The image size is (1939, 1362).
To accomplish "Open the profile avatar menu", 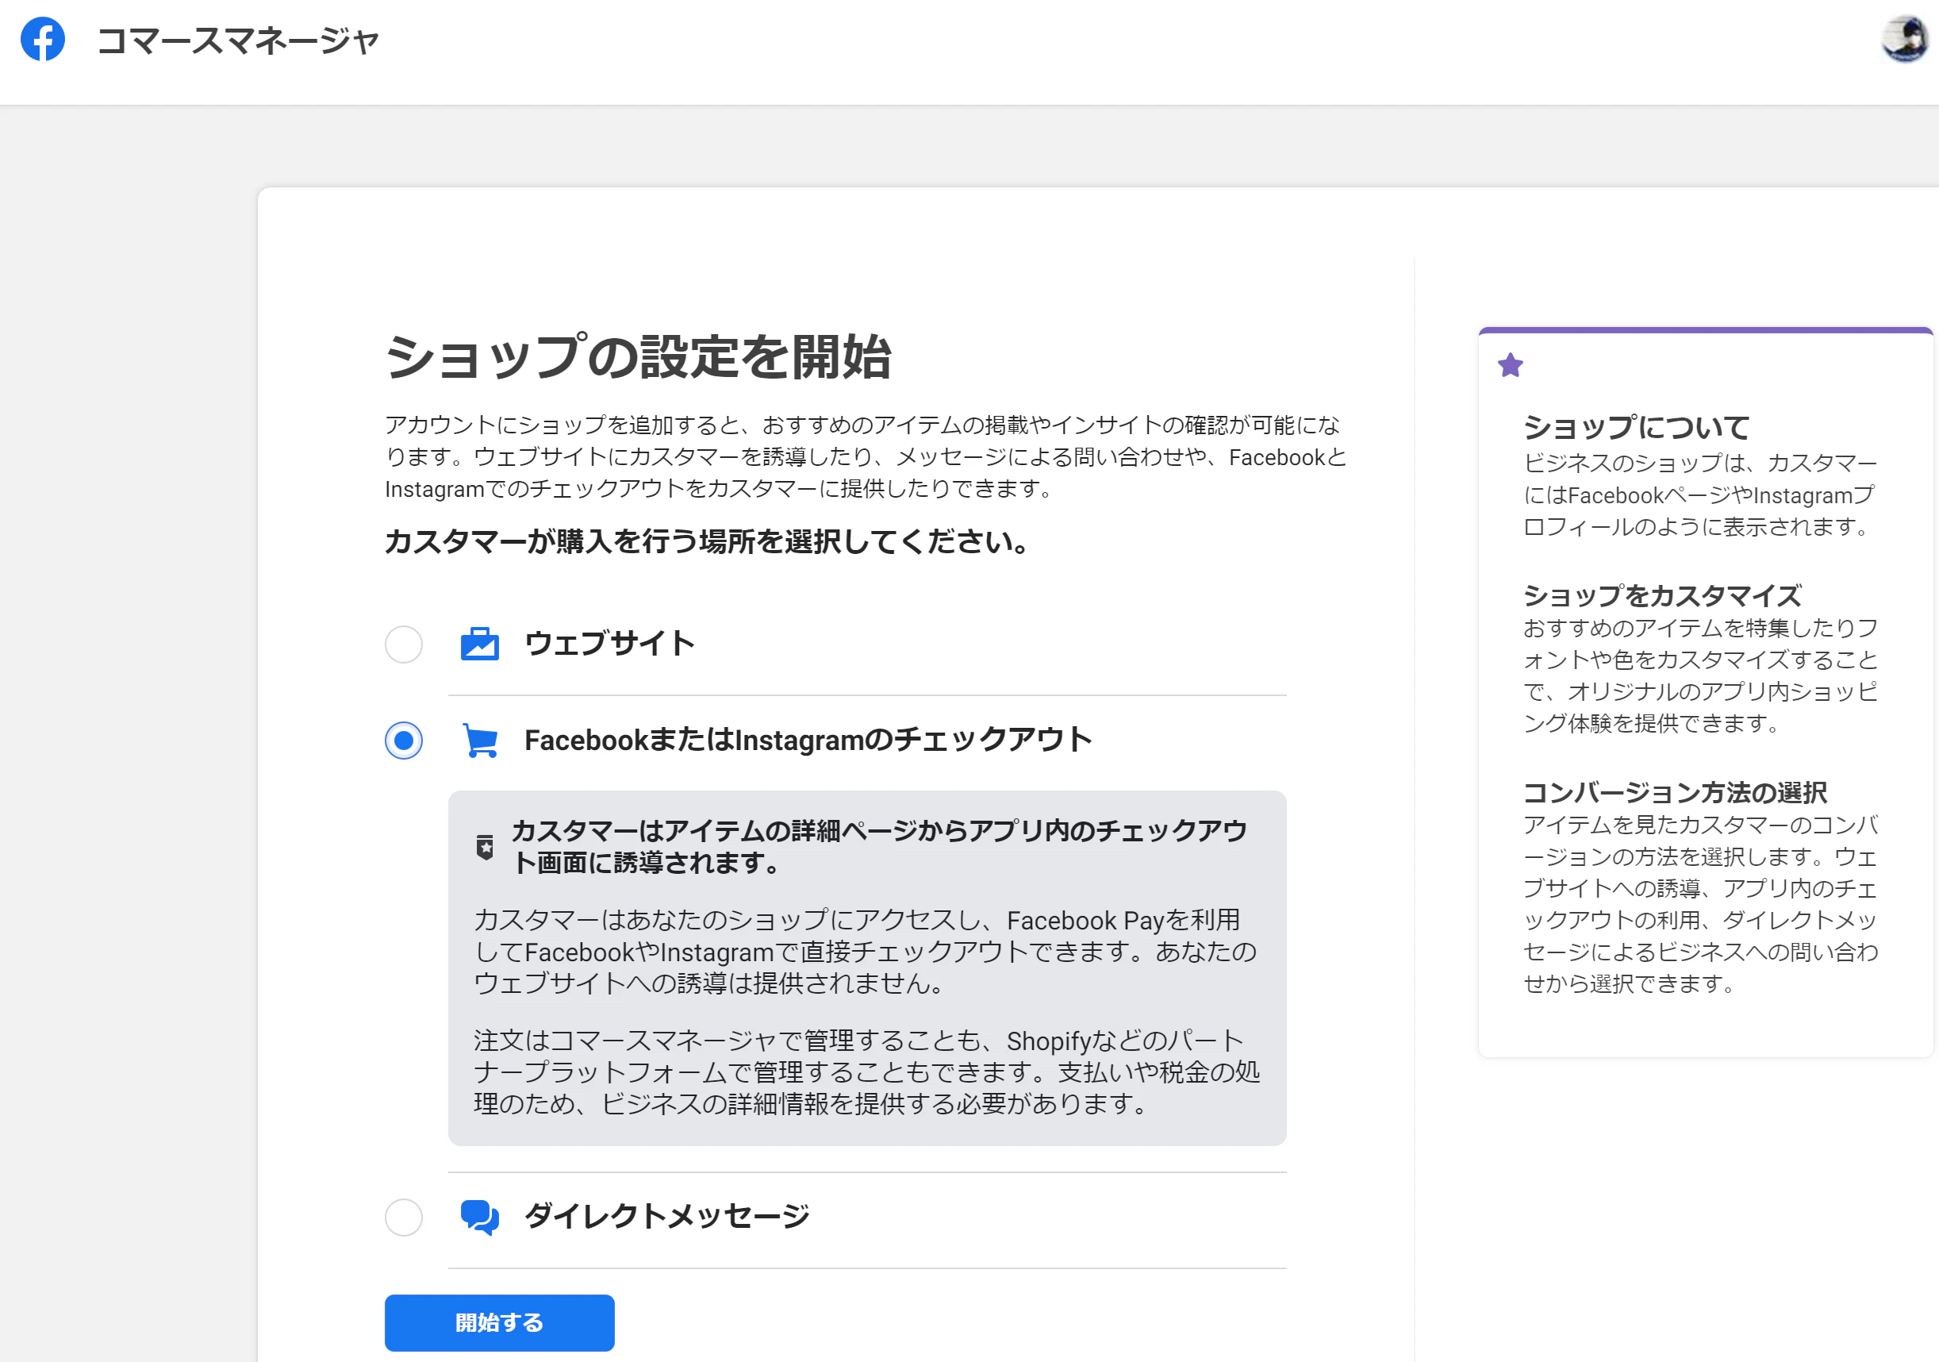I will [x=1903, y=40].
